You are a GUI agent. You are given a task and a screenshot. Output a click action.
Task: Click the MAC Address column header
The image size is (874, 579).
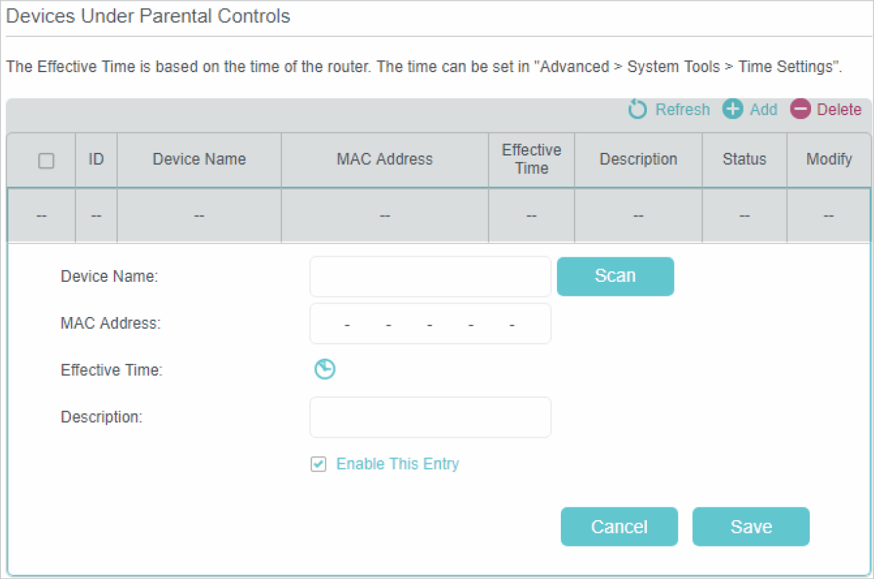tap(385, 159)
